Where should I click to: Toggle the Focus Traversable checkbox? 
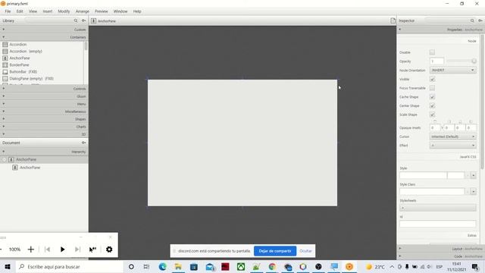432,88
